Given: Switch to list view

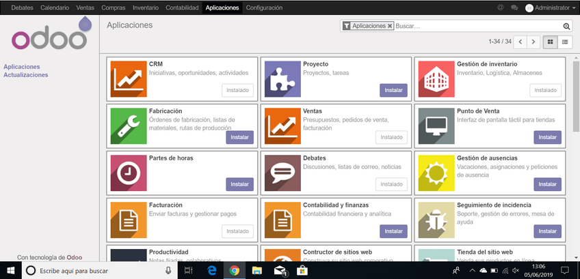Looking at the screenshot, I should 565,42.
